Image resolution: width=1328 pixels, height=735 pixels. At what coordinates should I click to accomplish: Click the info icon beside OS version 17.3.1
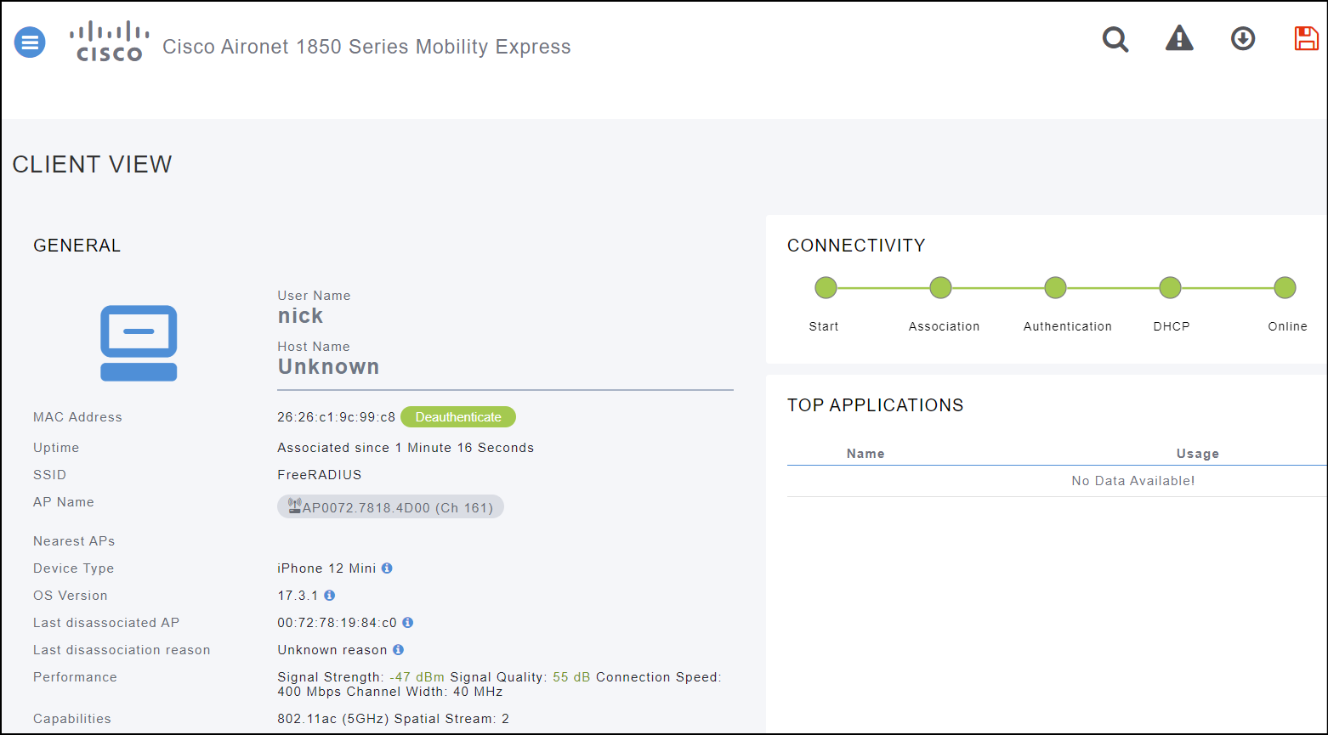pyautogui.click(x=329, y=596)
